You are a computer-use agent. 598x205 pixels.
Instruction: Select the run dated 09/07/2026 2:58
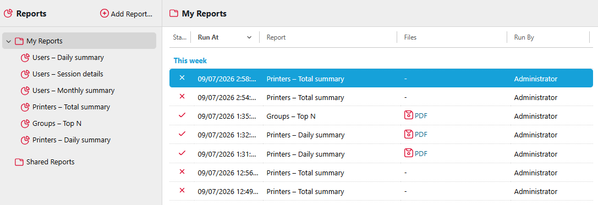(x=381, y=78)
